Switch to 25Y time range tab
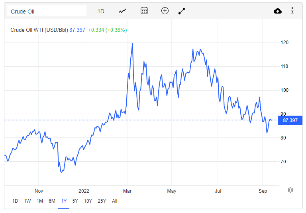 (102, 201)
